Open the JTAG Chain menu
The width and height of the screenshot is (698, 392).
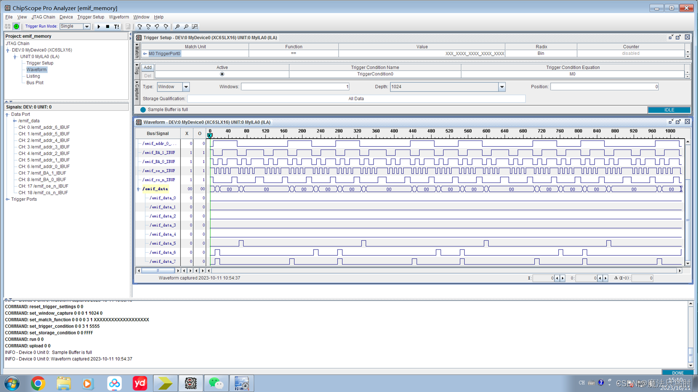point(43,17)
